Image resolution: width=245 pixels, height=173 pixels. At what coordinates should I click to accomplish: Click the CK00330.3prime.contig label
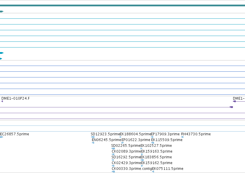(132, 169)
